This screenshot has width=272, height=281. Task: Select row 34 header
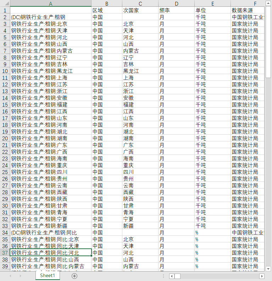tap(5, 232)
